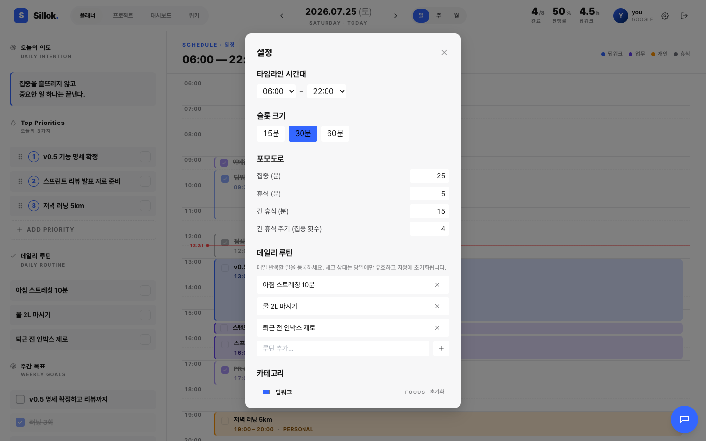Click the 4.5h 딥워크 stat
The image size is (706, 441).
(x=589, y=15)
